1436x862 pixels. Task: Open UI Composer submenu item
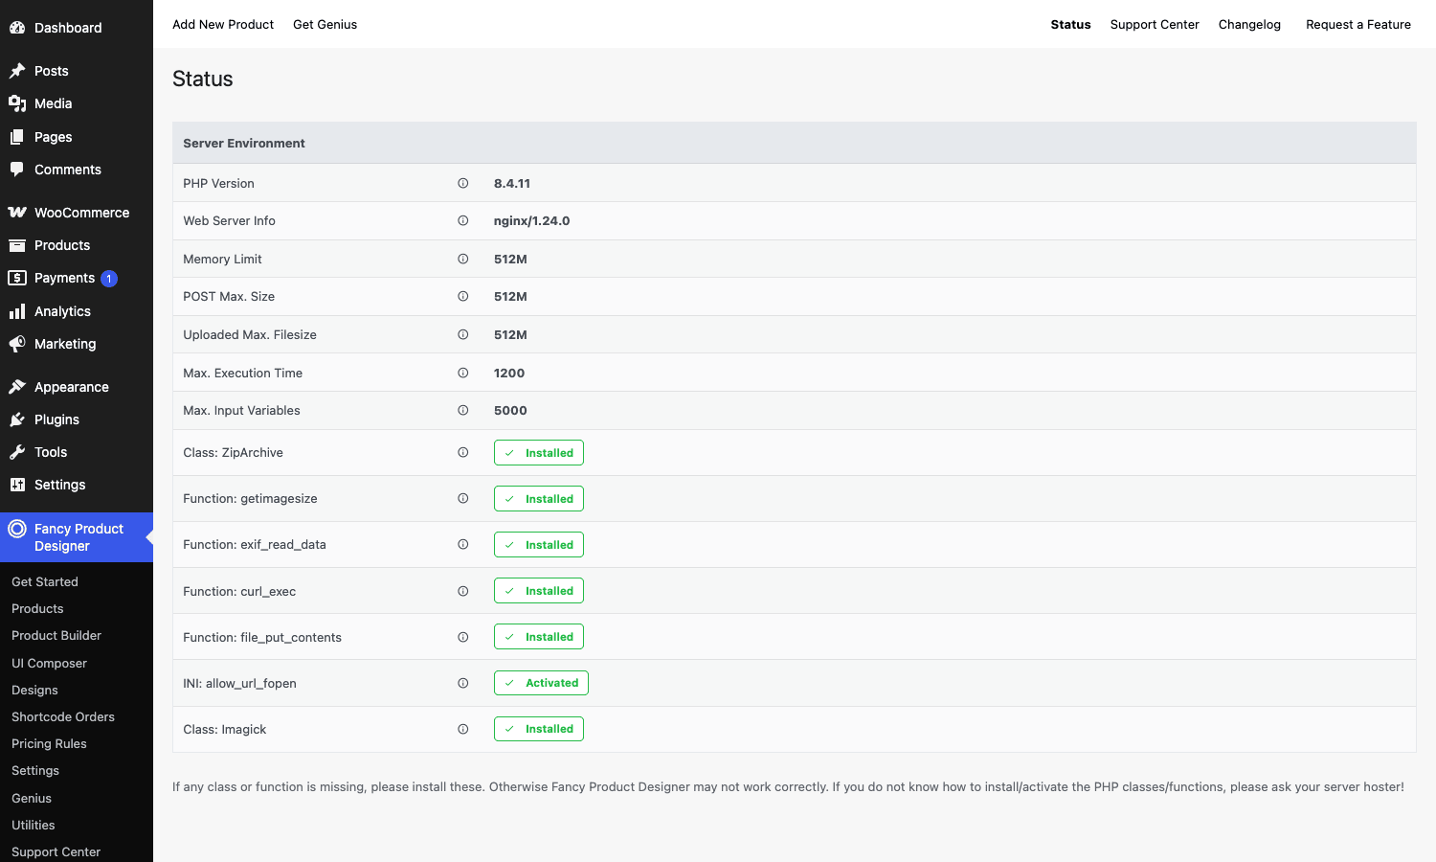pos(49,663)
